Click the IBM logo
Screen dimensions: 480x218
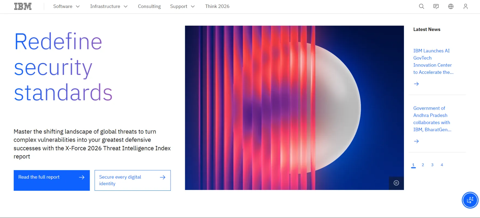click(23, 6)
